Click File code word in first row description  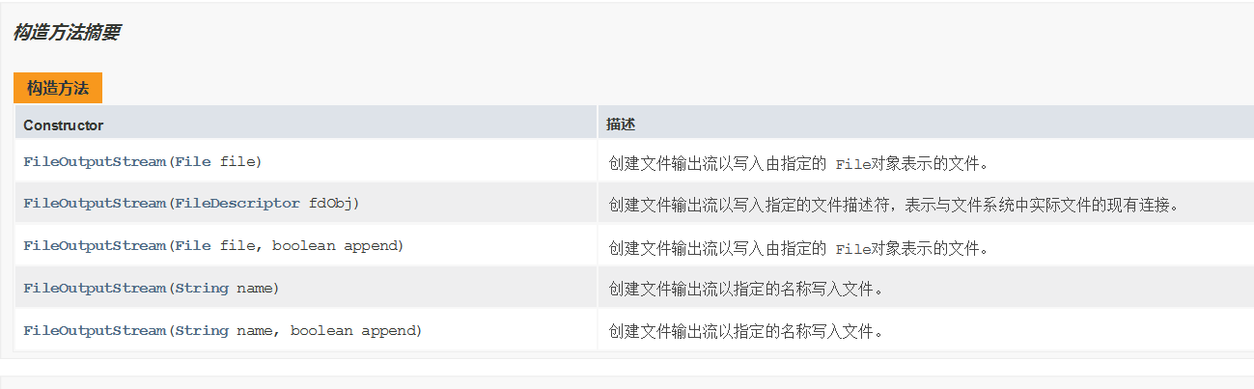point(853,163)
